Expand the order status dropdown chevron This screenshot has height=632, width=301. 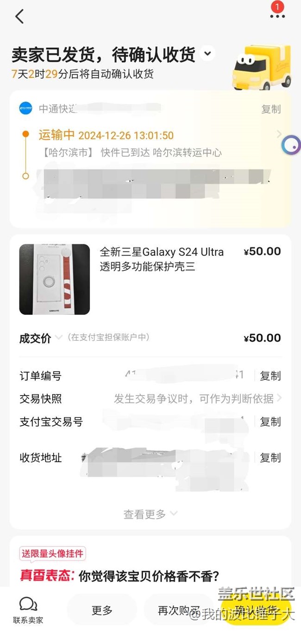(207, 54)
